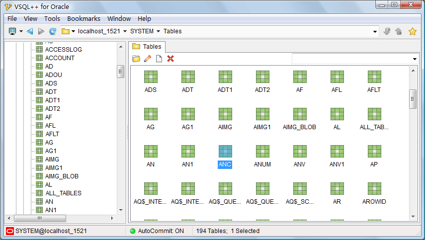Go back with the blue left arrow
The width and height of the screenshot is (425, 240).
click(30, 31)
